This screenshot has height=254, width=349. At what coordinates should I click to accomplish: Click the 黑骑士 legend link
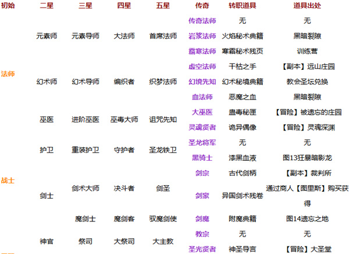[202, 157]
